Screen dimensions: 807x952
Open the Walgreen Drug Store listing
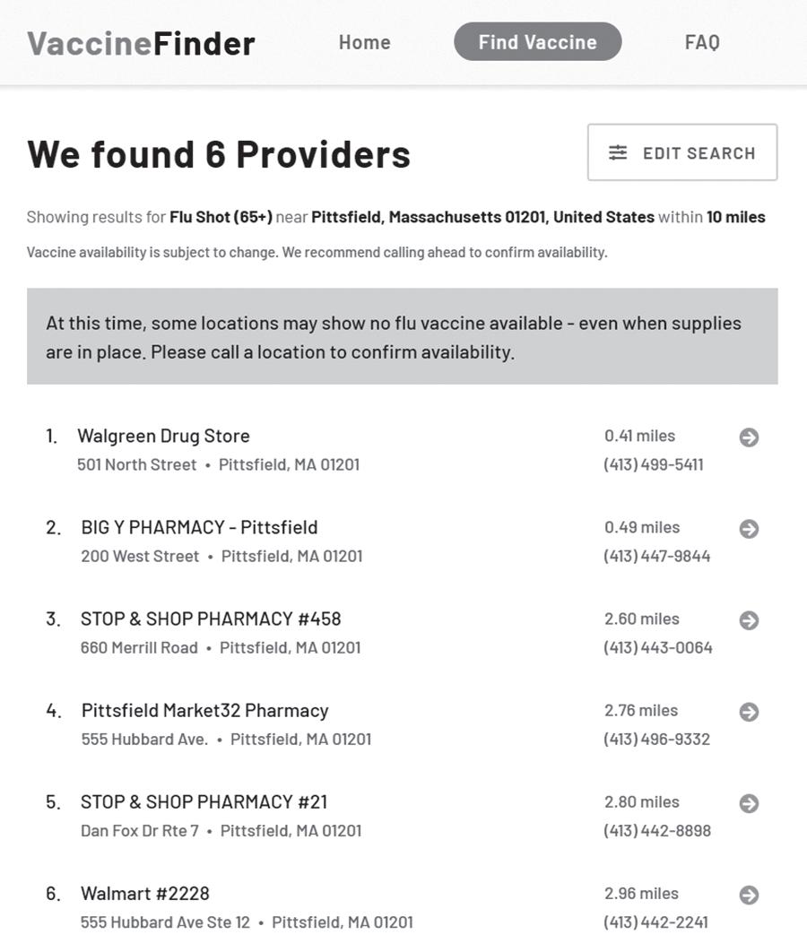163,437
